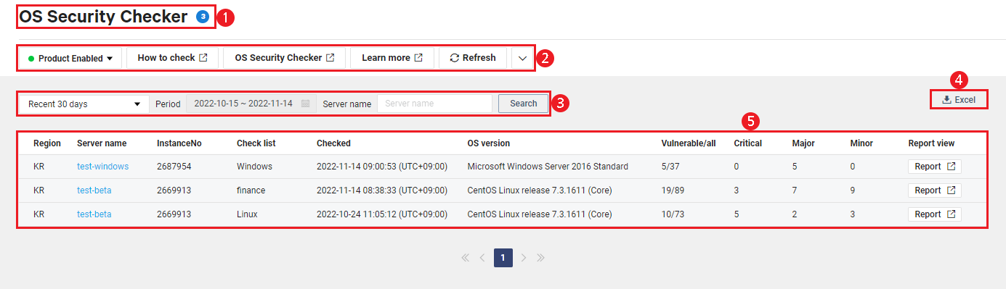Click the How to check button
The image size is (1006, 289).
[172, 58]
